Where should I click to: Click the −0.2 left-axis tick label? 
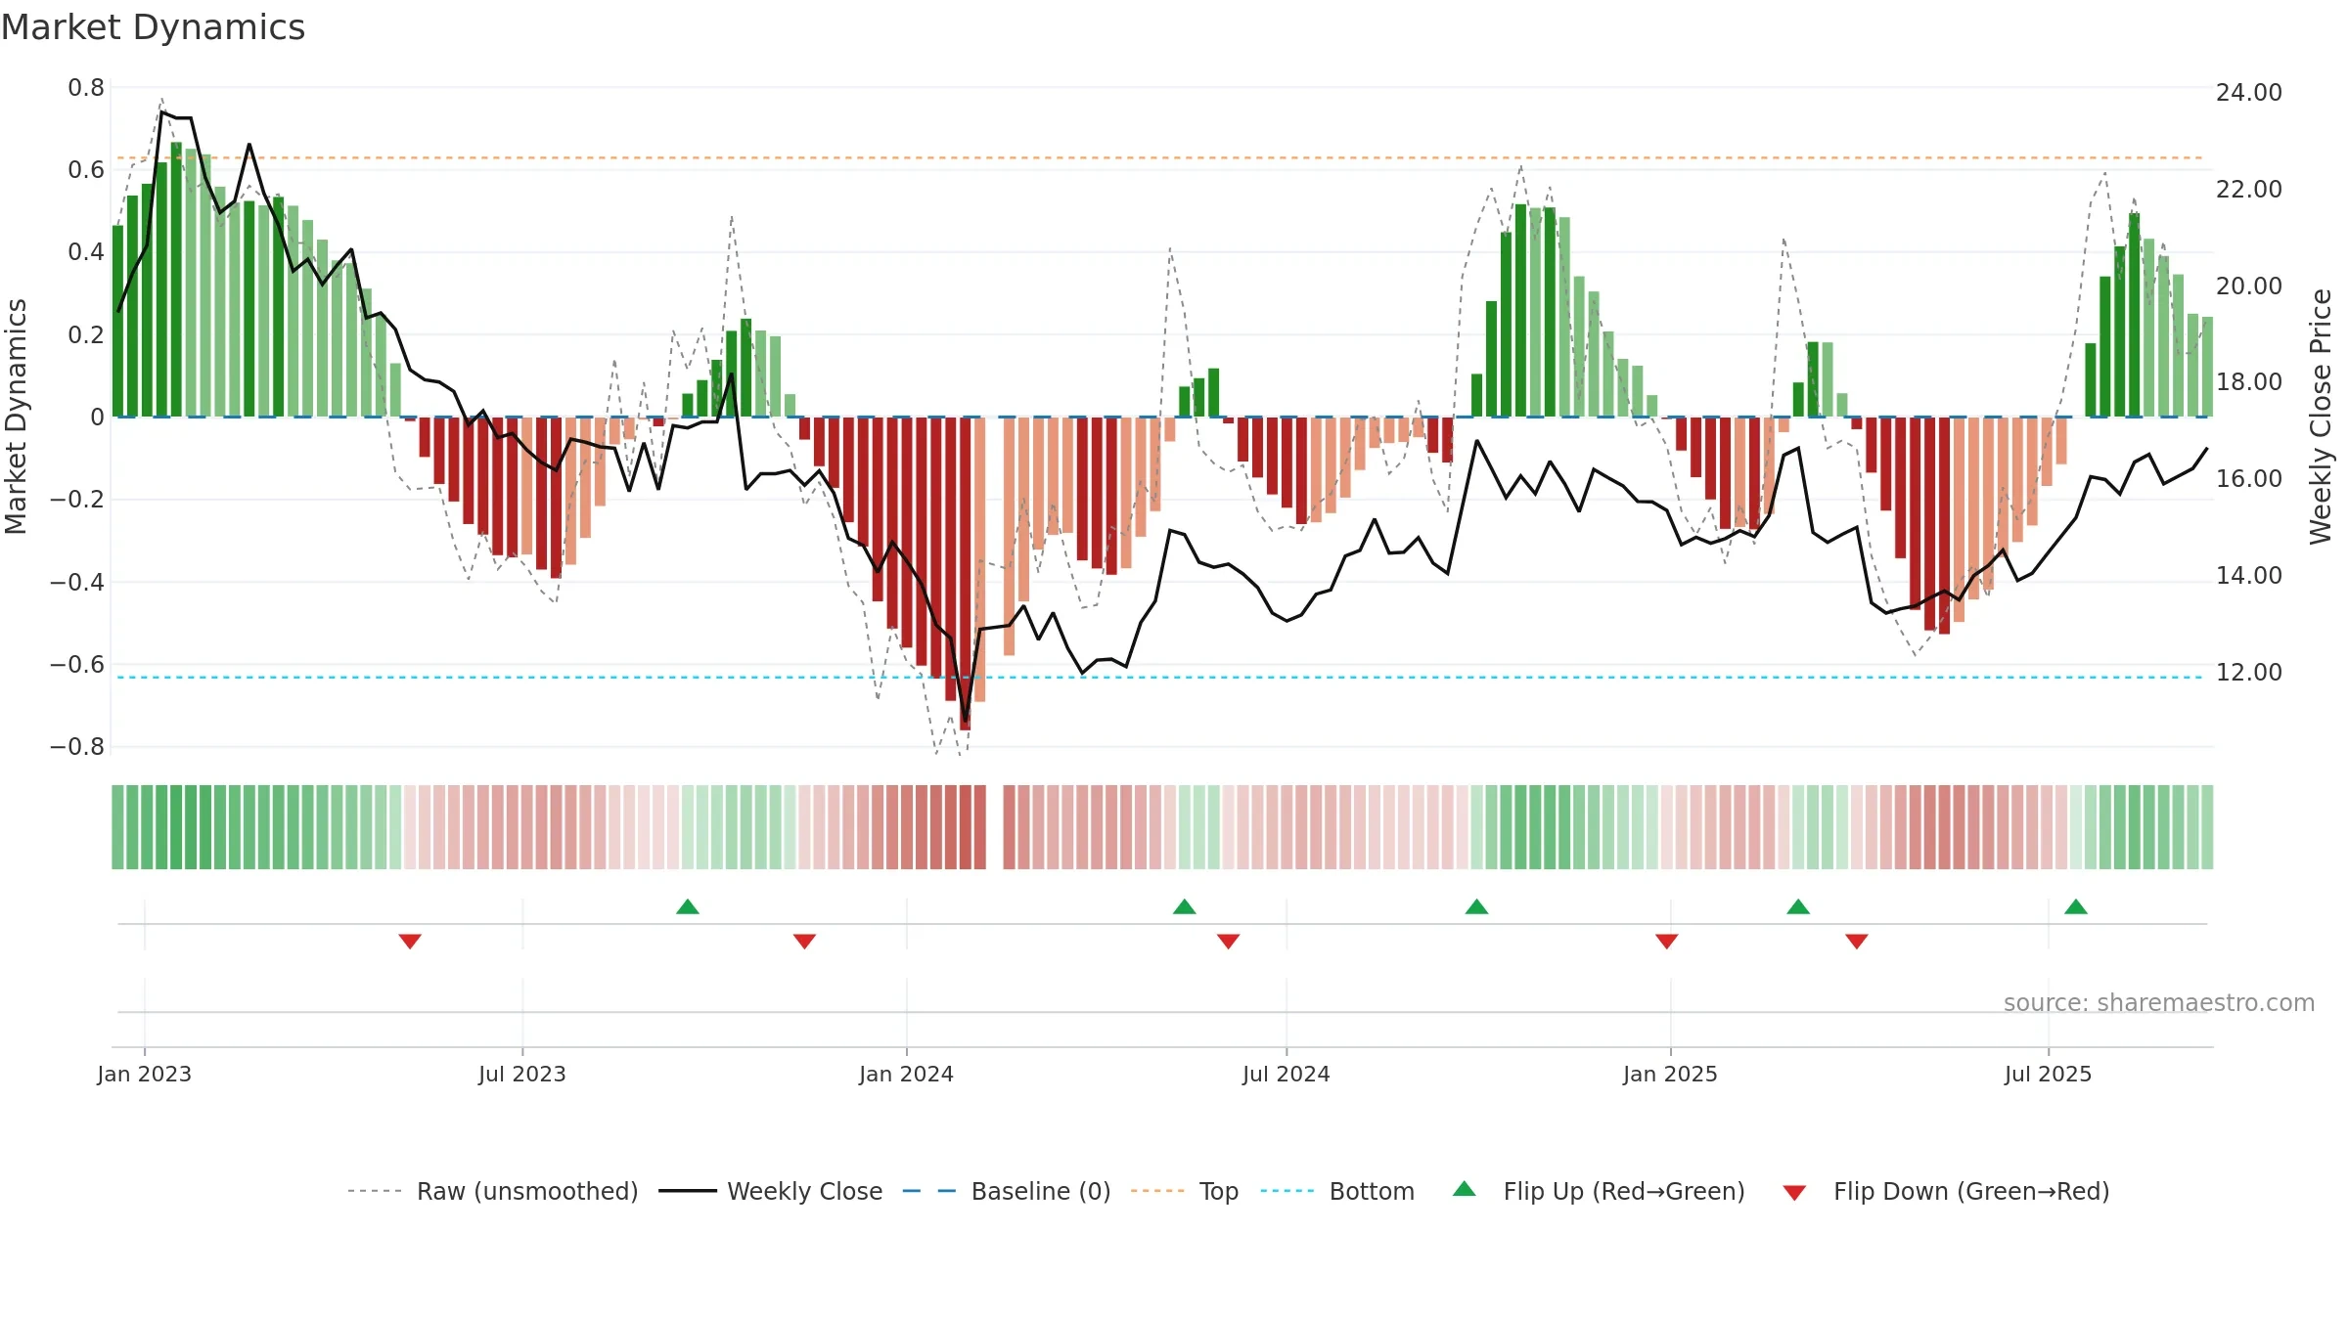point(77,500)
